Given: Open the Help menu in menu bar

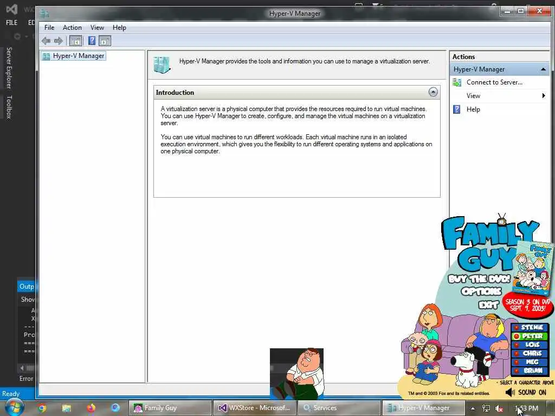Looking at the screenshot, I should point(119,28).
